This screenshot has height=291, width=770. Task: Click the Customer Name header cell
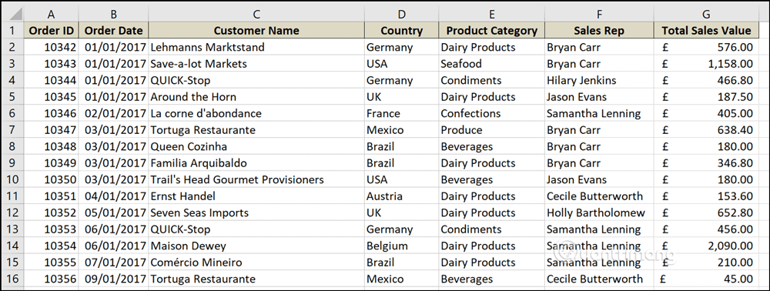click(x=256, y=31)
